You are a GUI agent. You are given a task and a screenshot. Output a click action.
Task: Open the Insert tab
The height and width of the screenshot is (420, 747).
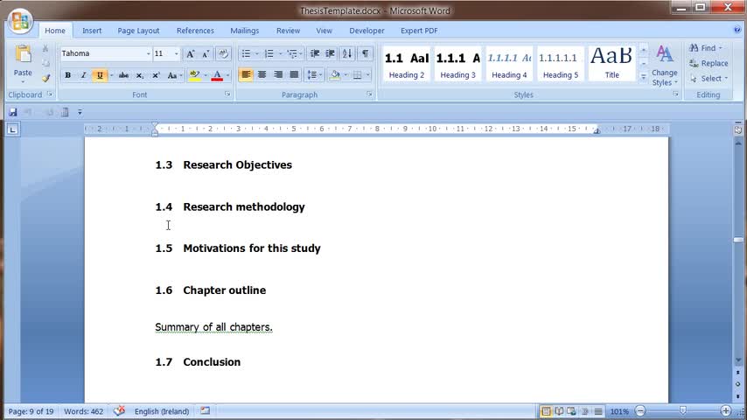click(x=92, y=31)
